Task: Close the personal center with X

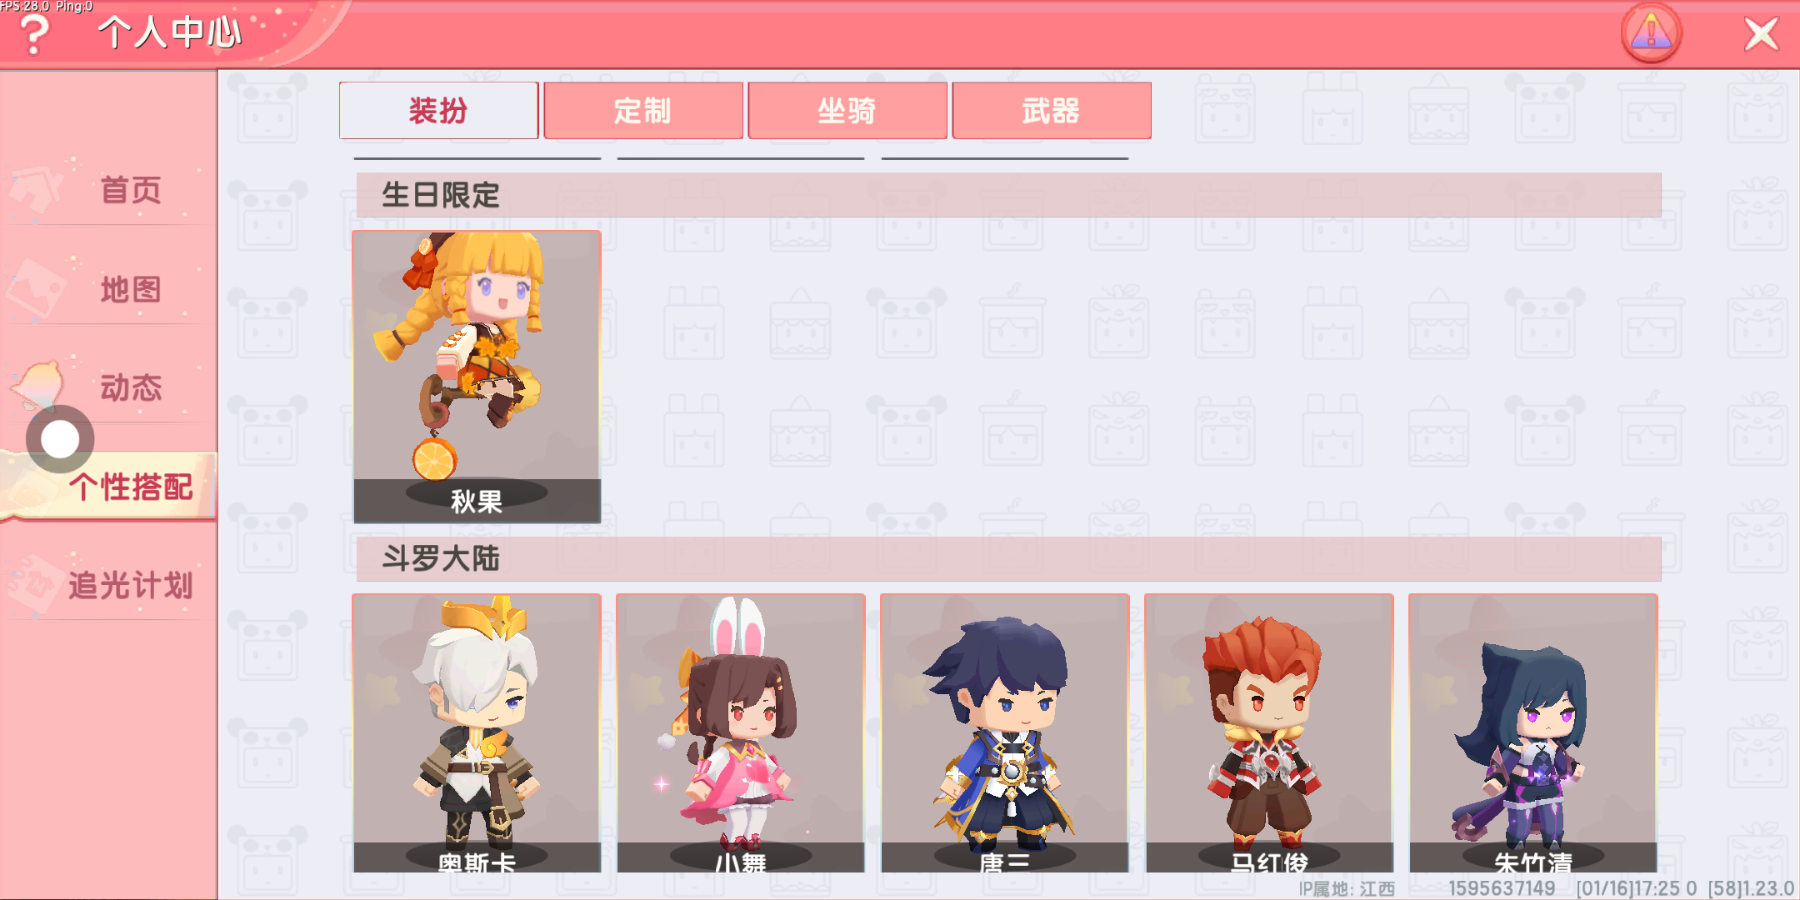Action: coord(1761,34)
